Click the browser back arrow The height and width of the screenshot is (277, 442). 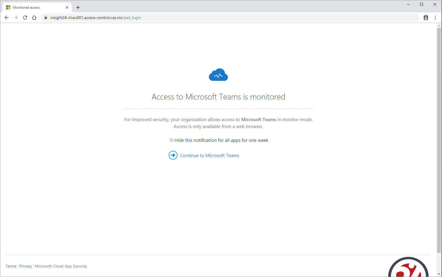tap(7, 18)
